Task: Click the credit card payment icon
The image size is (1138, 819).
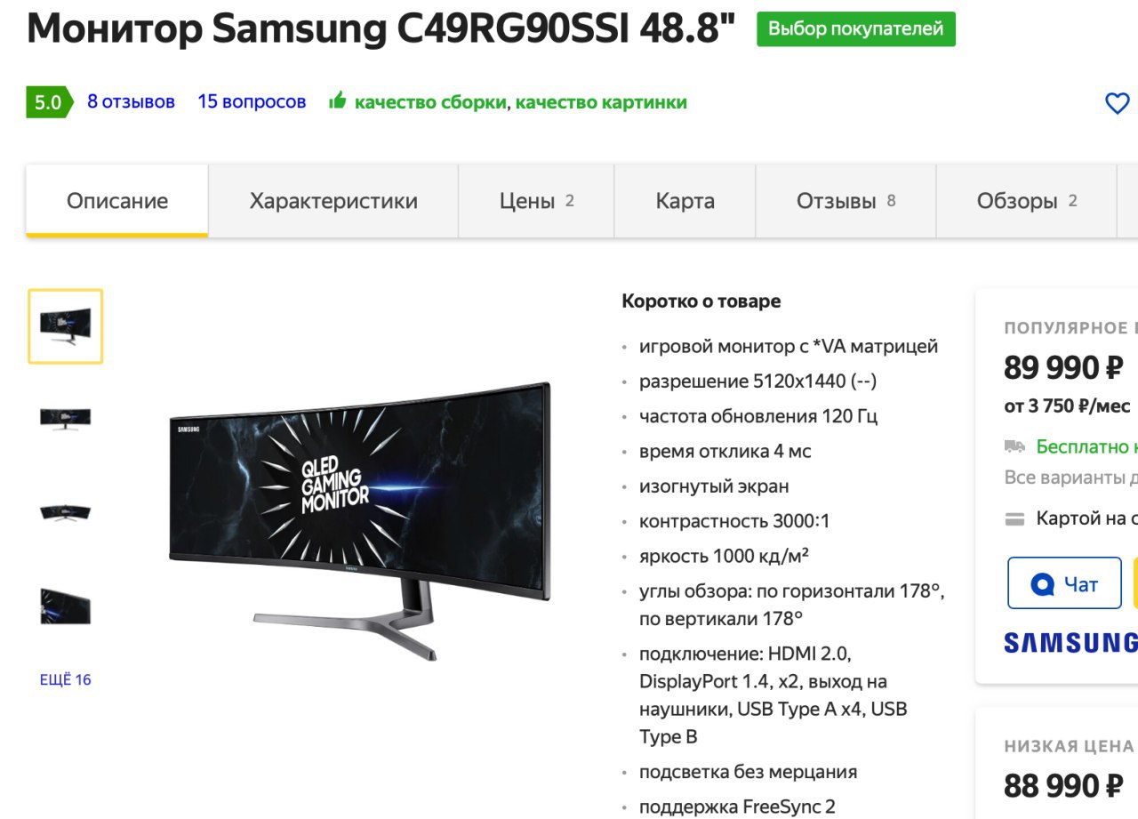Action: 1014,518
